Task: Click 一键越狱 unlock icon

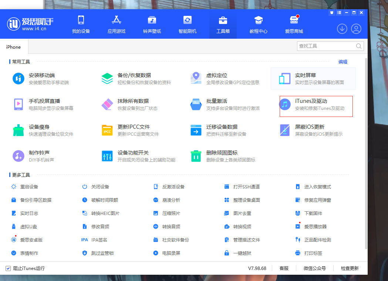Action: click(x=227, y=253)
